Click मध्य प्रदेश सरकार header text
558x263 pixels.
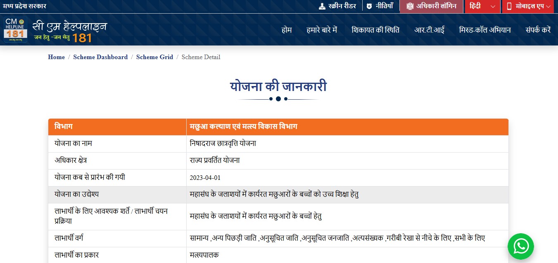(24, 6)
